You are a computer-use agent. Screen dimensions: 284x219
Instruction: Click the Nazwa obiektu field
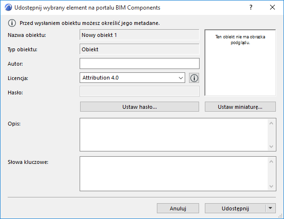click(140, 35)
